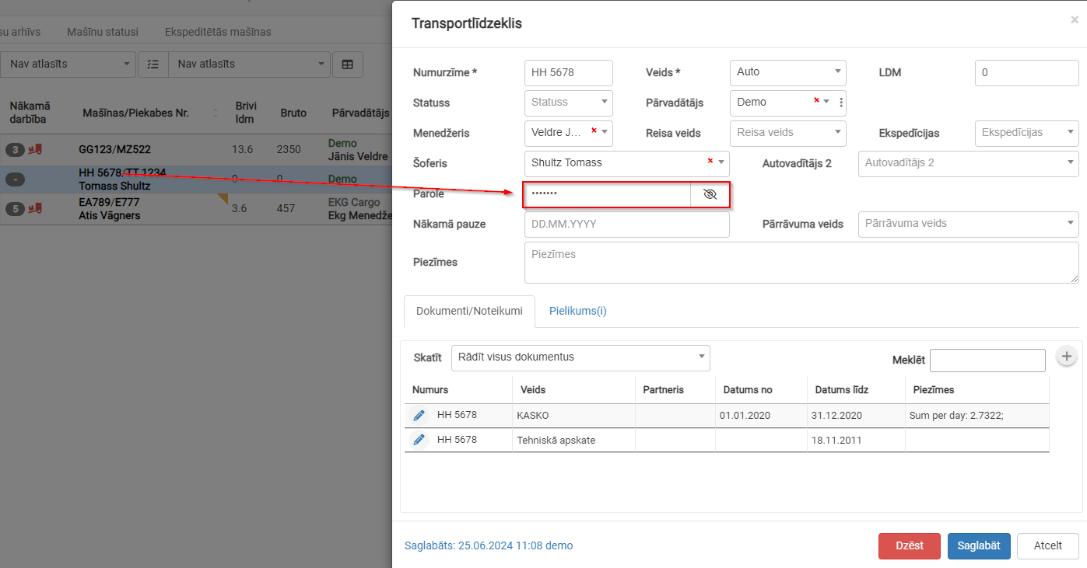Open first Nav atlasīts filter dropdown
1087x568 pixels.
pyautogui.click(x=68, y=64)
